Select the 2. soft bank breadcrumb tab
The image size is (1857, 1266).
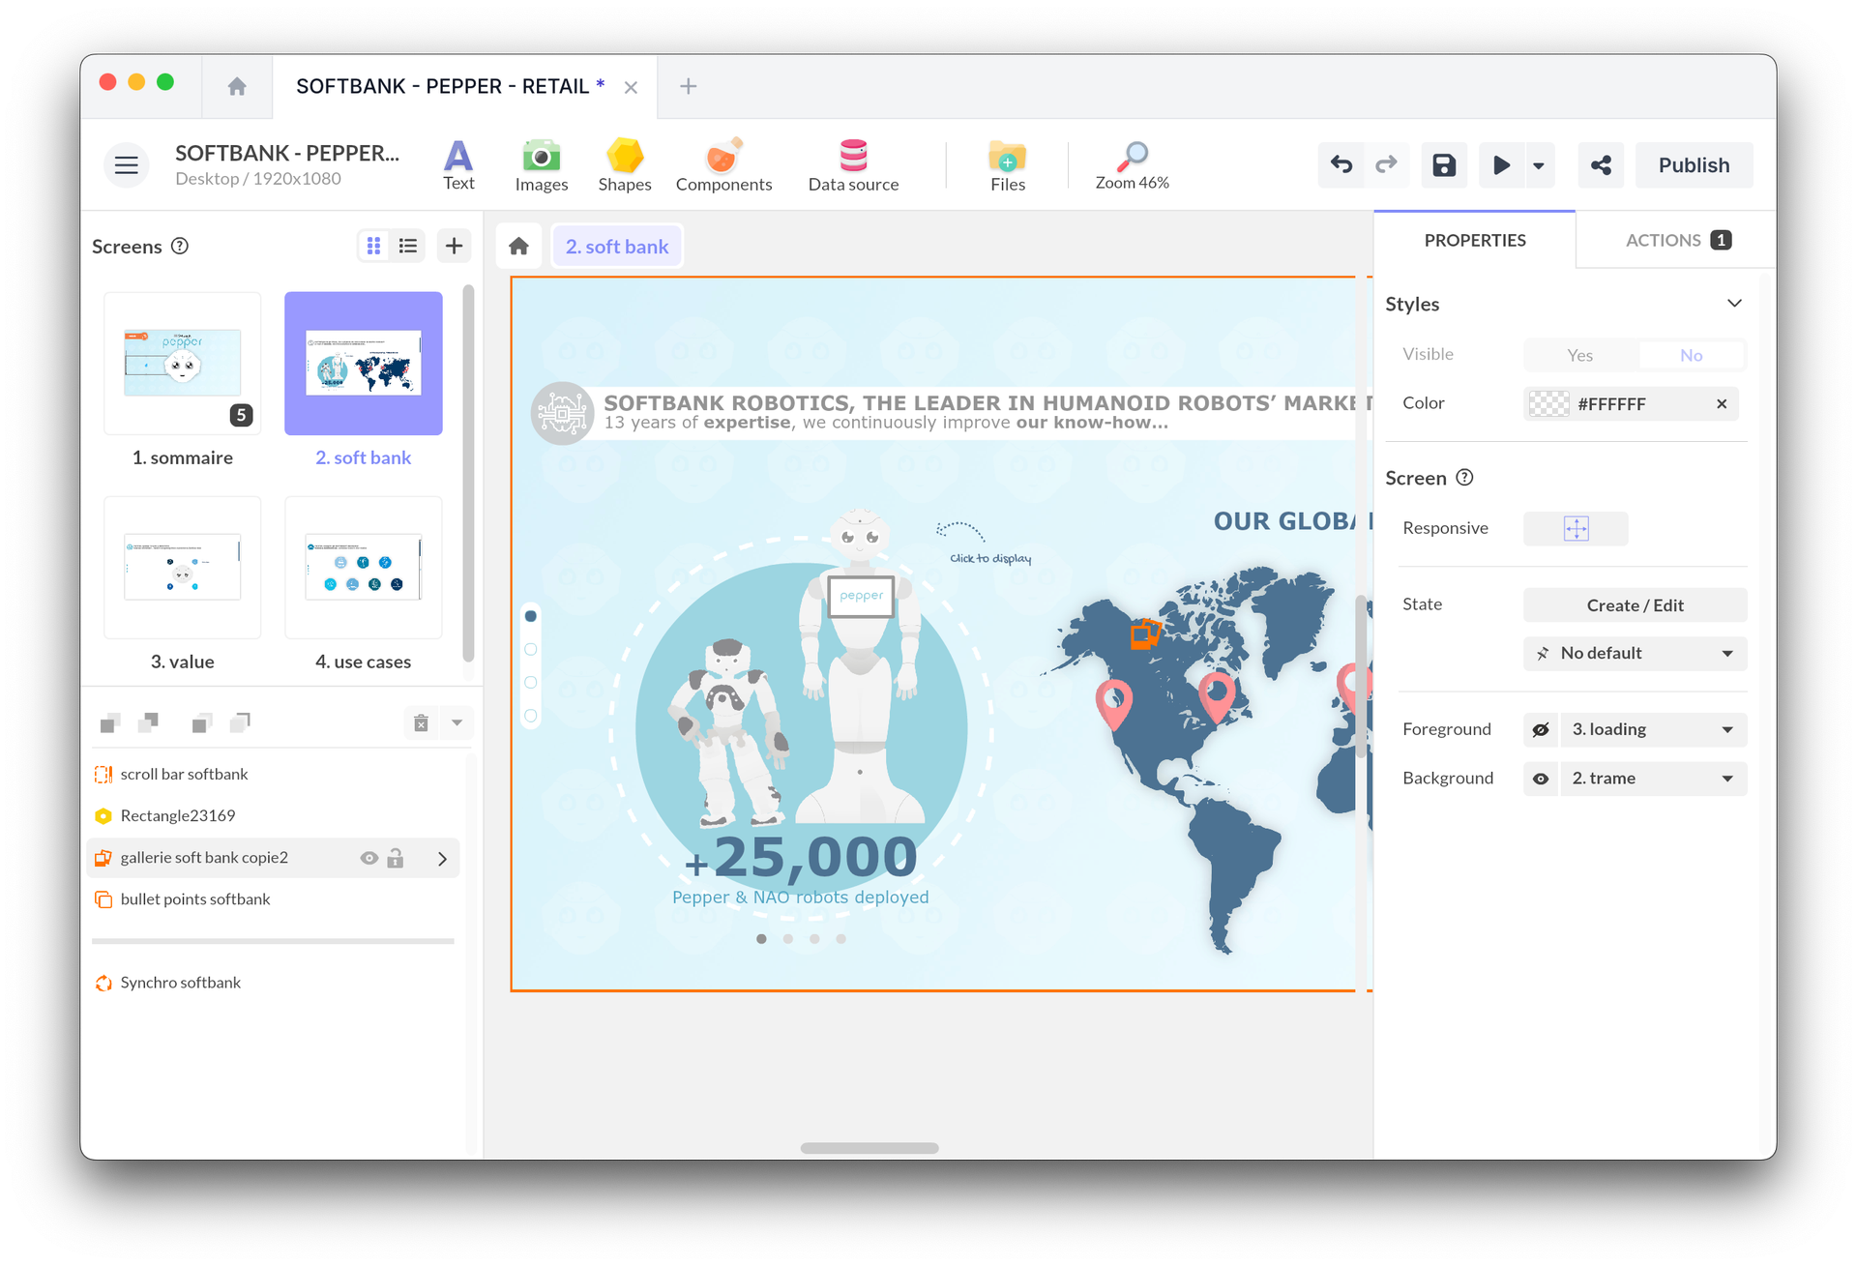(616, 246)
